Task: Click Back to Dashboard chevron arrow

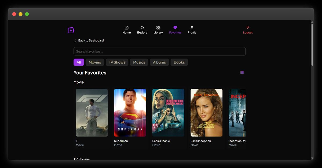Action: 75,40
